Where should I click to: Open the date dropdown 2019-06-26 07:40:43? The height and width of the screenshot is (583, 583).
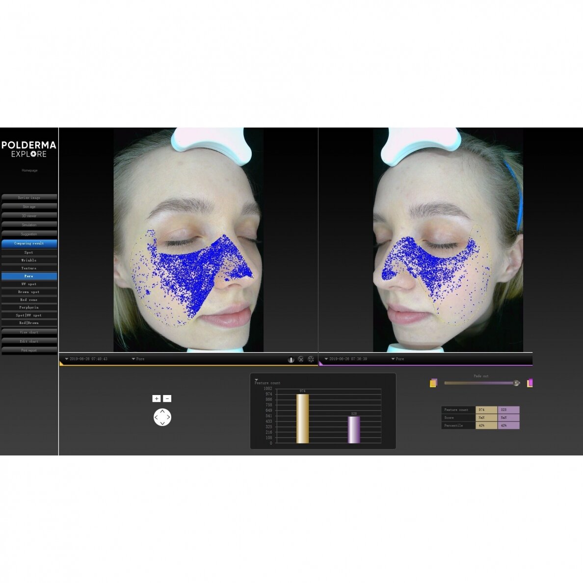pyautogui.click(x=86, y=359)
